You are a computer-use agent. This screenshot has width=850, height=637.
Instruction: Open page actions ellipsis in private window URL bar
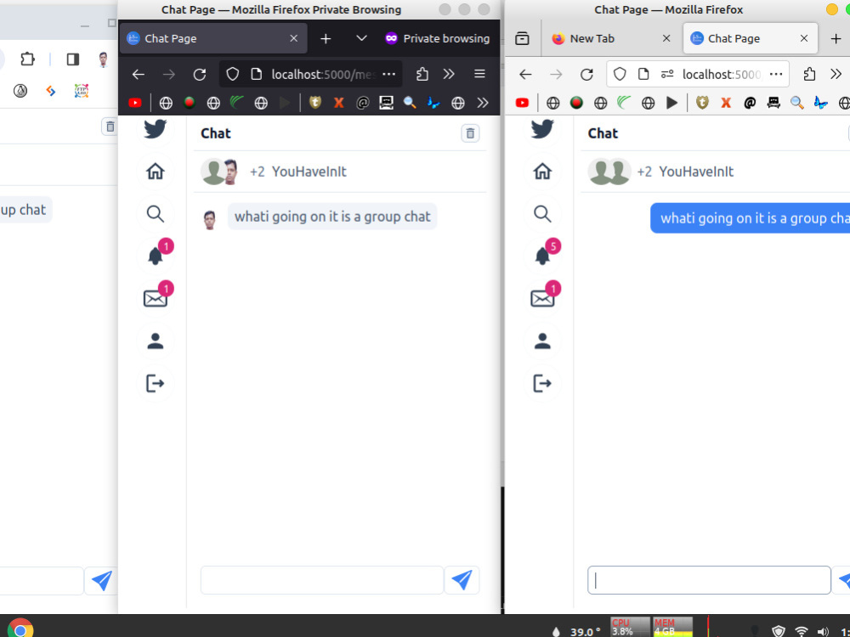click(x=388, y=74)
